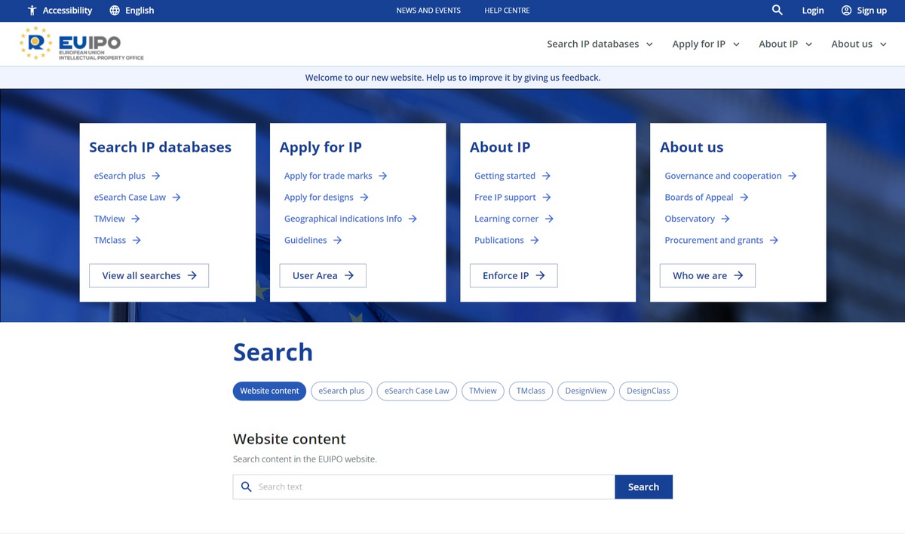Open Geographical indications Info link

[351, 219]
